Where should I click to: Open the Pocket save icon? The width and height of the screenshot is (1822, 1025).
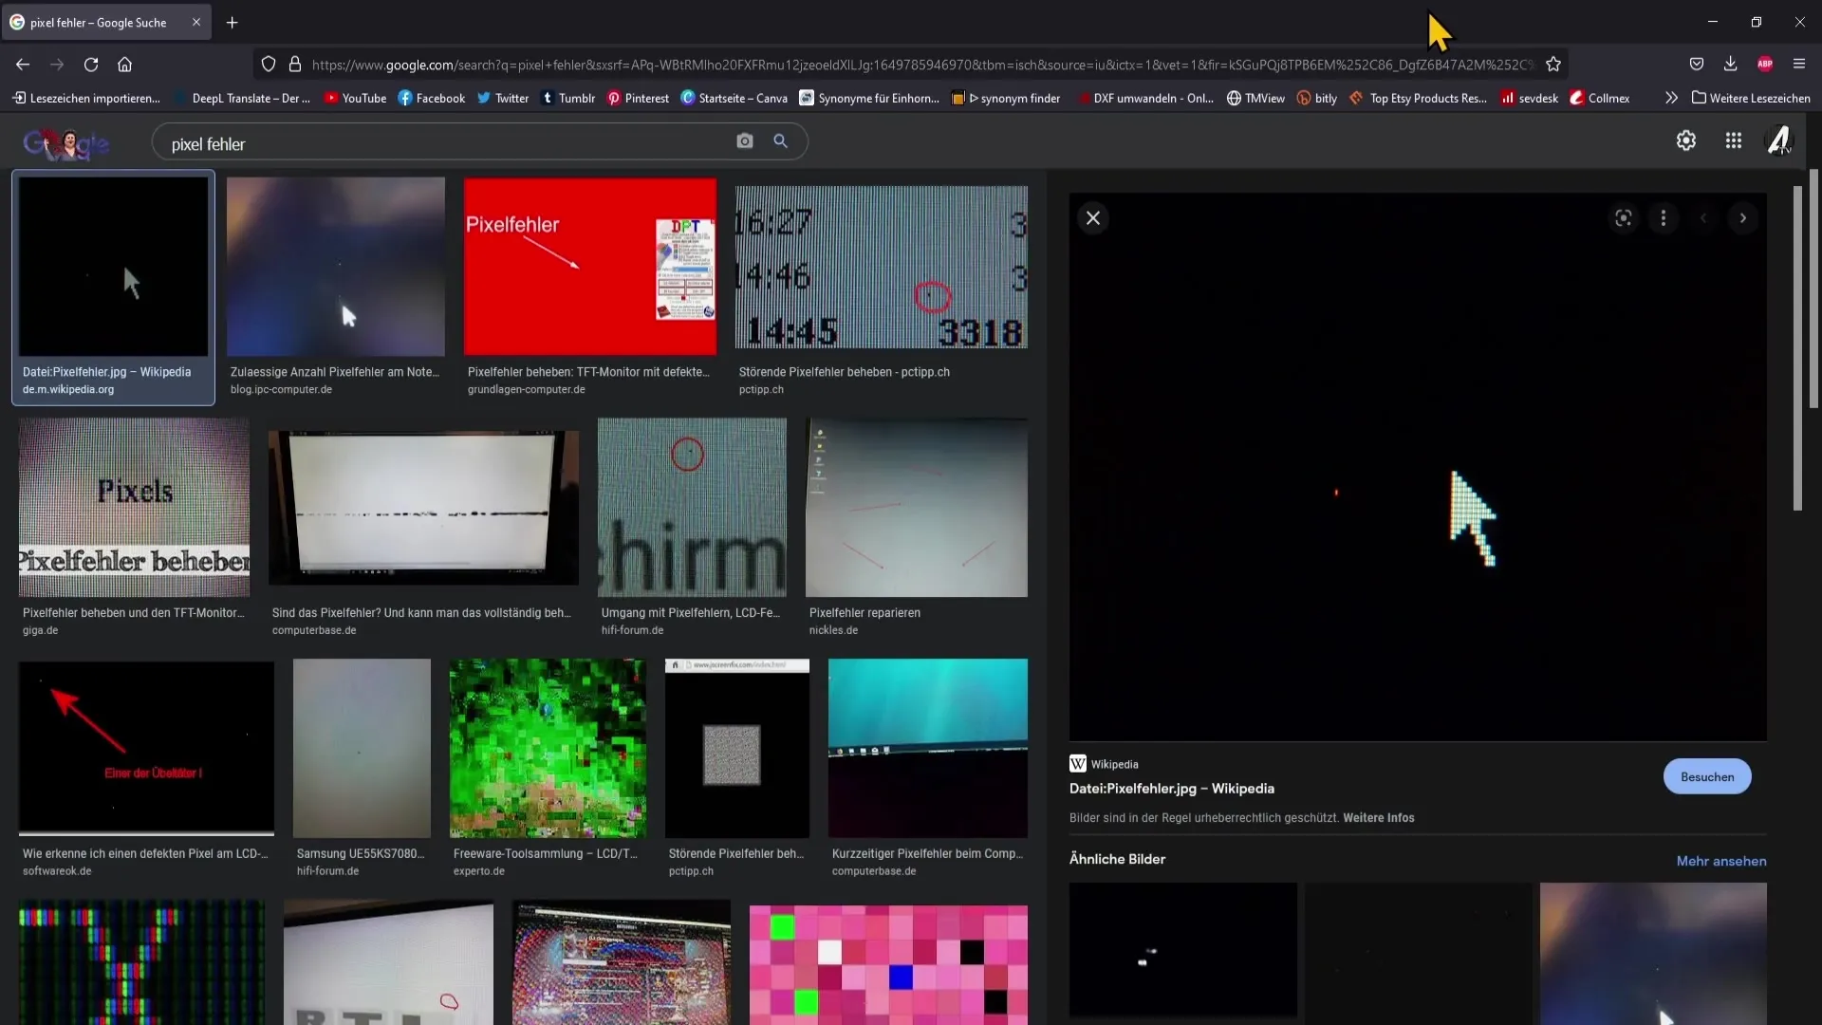coord(1697,65)
